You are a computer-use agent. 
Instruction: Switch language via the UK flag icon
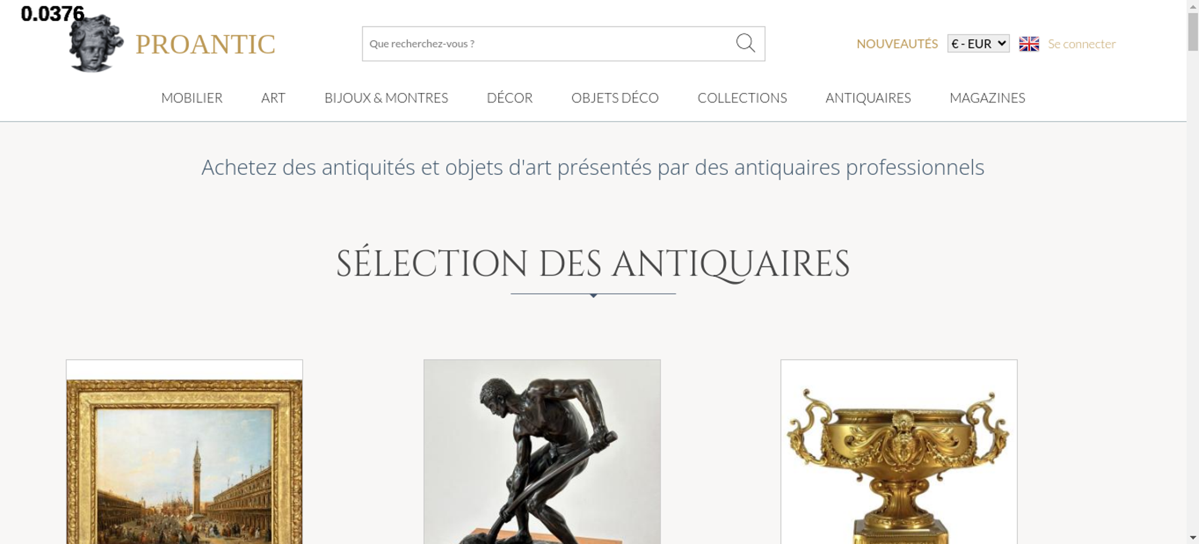point(1029,44)
